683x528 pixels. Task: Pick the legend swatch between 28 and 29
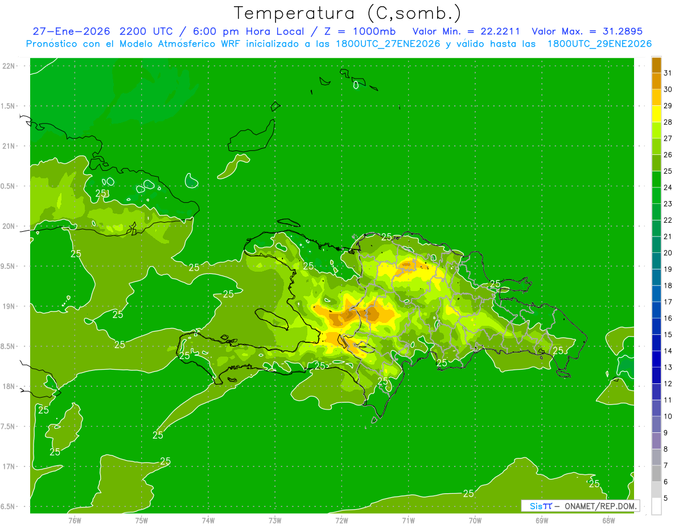click(x=656, y=114)
